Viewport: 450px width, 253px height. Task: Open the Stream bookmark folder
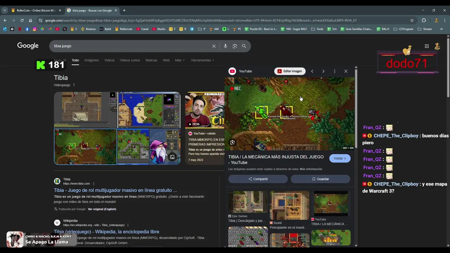(425, 29)
